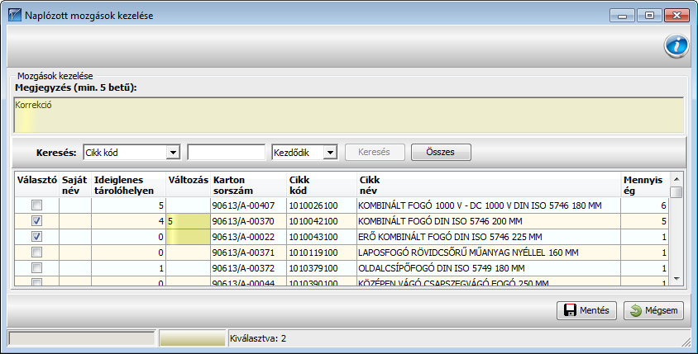Click Karton sorszám column header
The image size is (698, 354).
pos(249,184)
